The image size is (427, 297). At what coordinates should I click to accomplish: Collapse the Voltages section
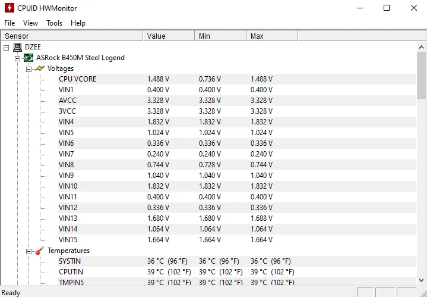29,69
